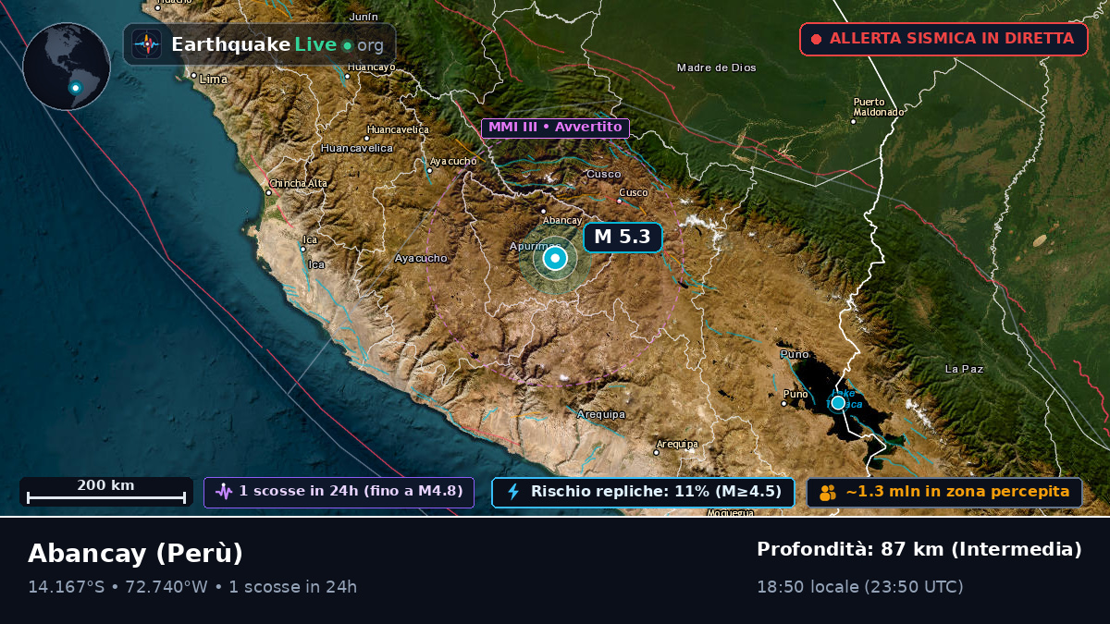Click the small Abancay city label on the map

click(x=562, y=220)
